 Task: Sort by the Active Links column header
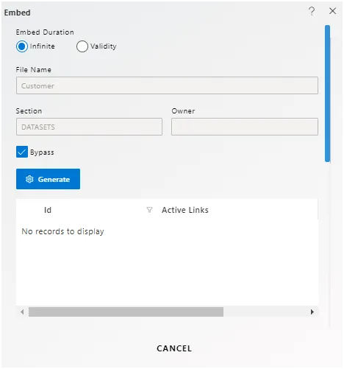click(185, 210)
